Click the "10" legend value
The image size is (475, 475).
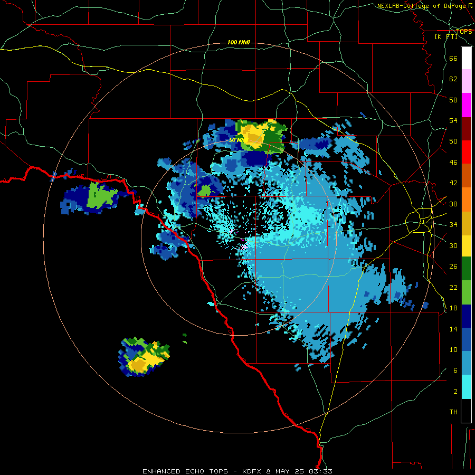pos(453,350)
